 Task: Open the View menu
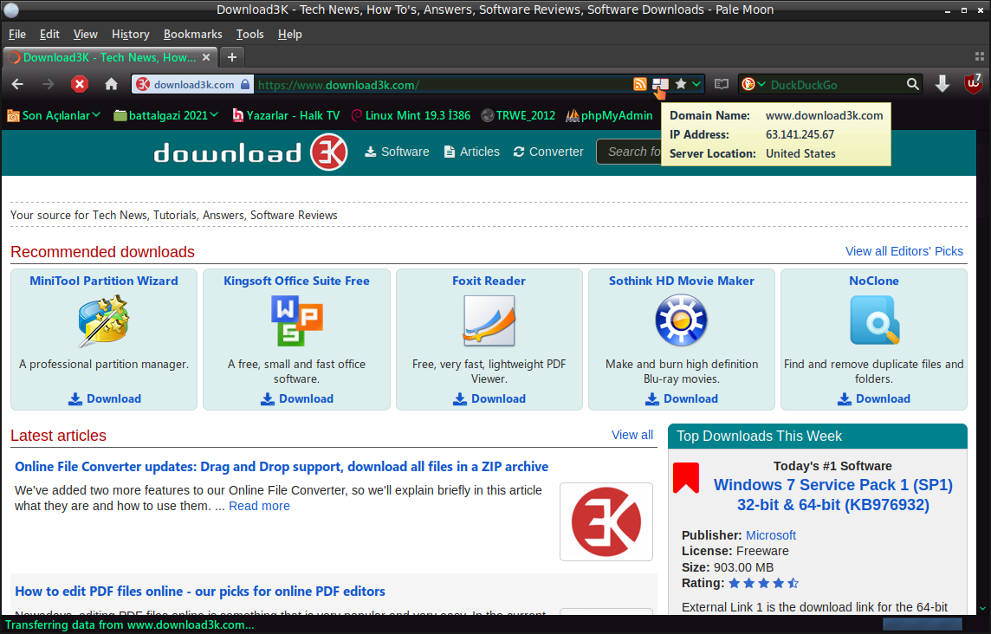(85, 34)
